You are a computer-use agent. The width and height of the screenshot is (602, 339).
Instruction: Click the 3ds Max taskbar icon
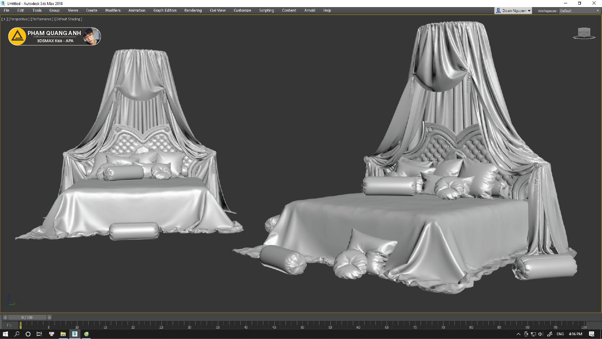[x=74, y=334]
